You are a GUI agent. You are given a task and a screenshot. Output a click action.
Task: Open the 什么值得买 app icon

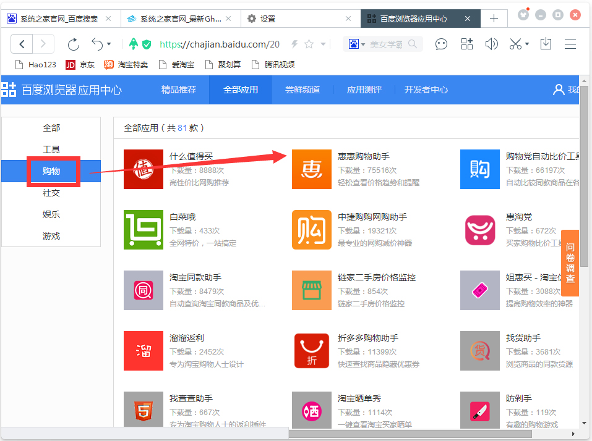[x=144, y=169]
